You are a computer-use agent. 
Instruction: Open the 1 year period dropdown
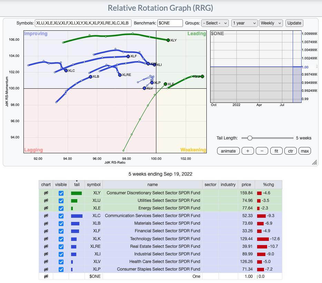[244, 23]
